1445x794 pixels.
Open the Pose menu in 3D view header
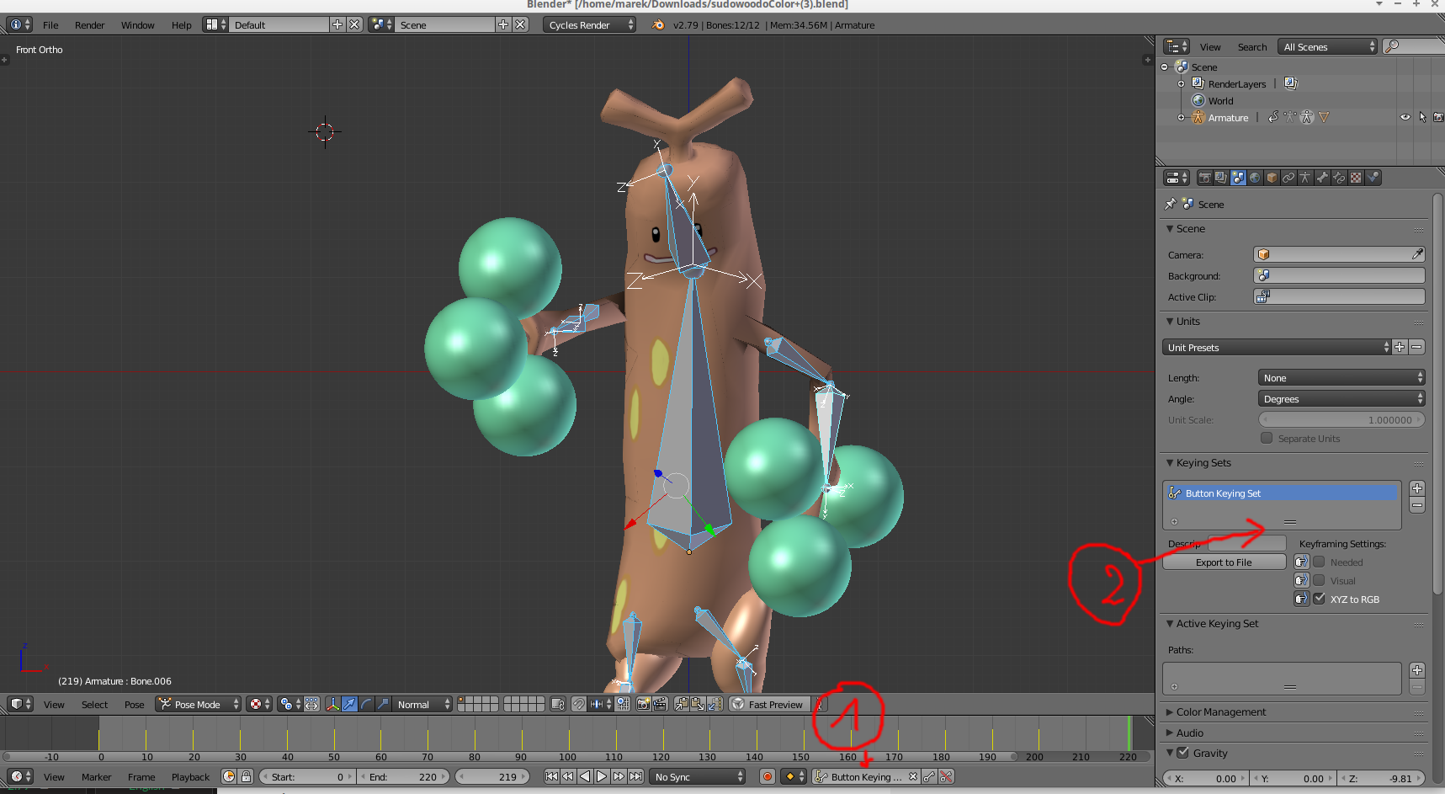[x=134, y=705]
